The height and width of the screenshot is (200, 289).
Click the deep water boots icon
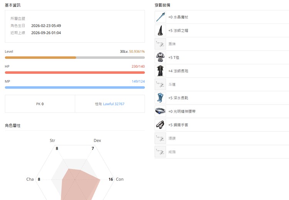click(160, 98)
